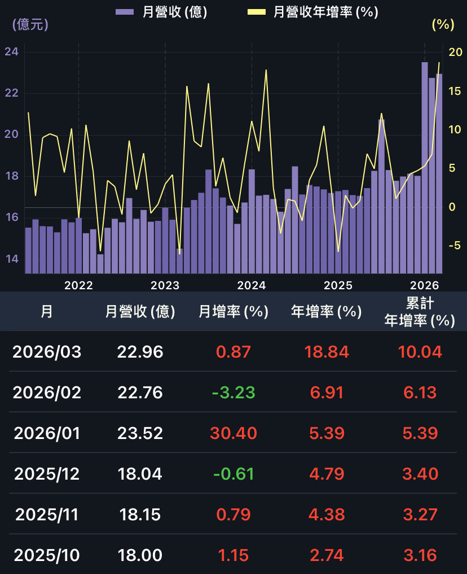This screenshot has width=467, height=574.
Task: Click the -0.61 monthly growth value
Action: (233, 473)
